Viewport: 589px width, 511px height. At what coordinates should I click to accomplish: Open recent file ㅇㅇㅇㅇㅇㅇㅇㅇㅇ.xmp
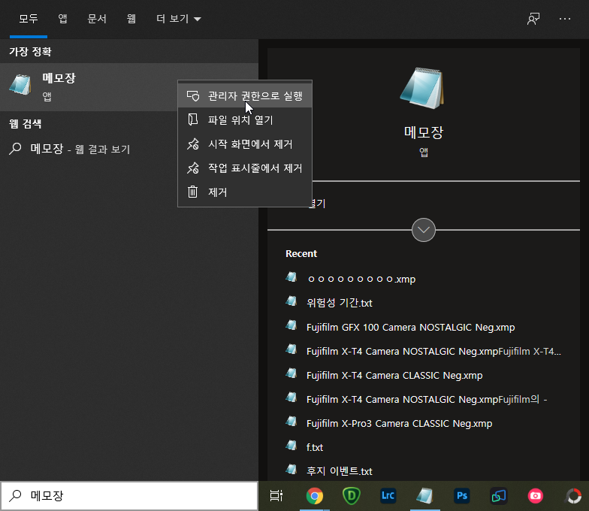pos(424,279)
